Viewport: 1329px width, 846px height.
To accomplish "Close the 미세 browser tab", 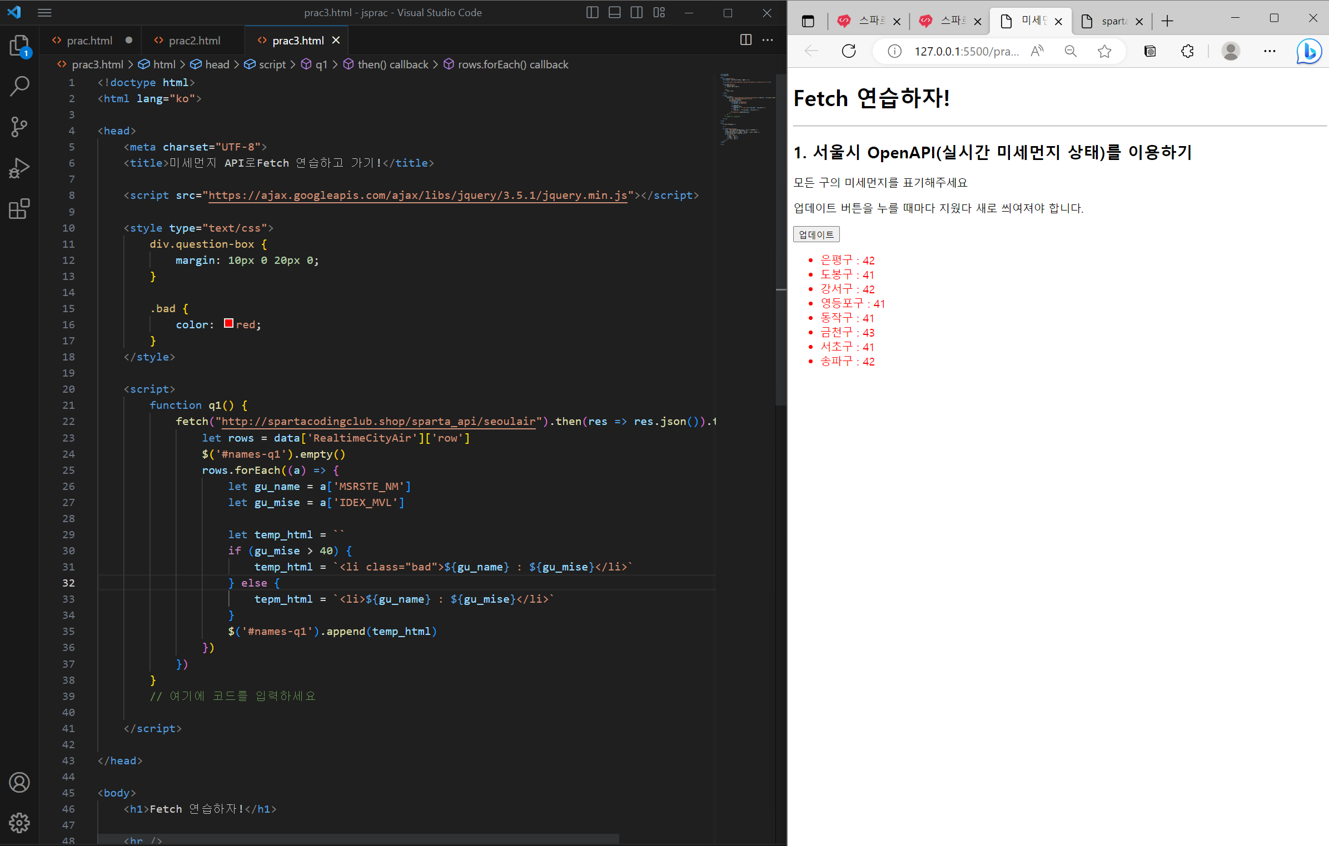I will (1058, 21).
